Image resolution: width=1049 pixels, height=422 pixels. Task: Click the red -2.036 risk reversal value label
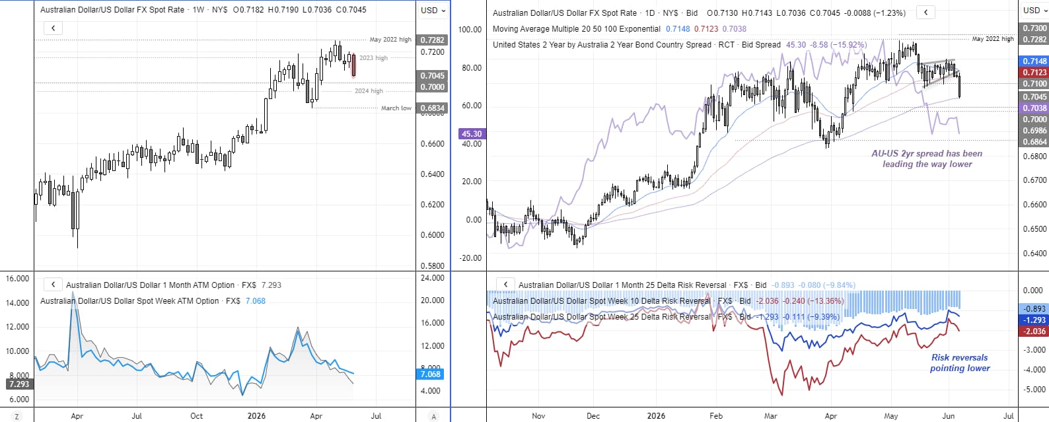1034,331
